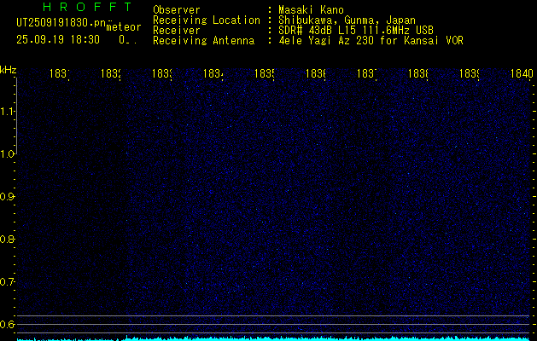Select the file name UT2509191830.pn
Viewport: 537px width, 341px height.
pos(61,23)
